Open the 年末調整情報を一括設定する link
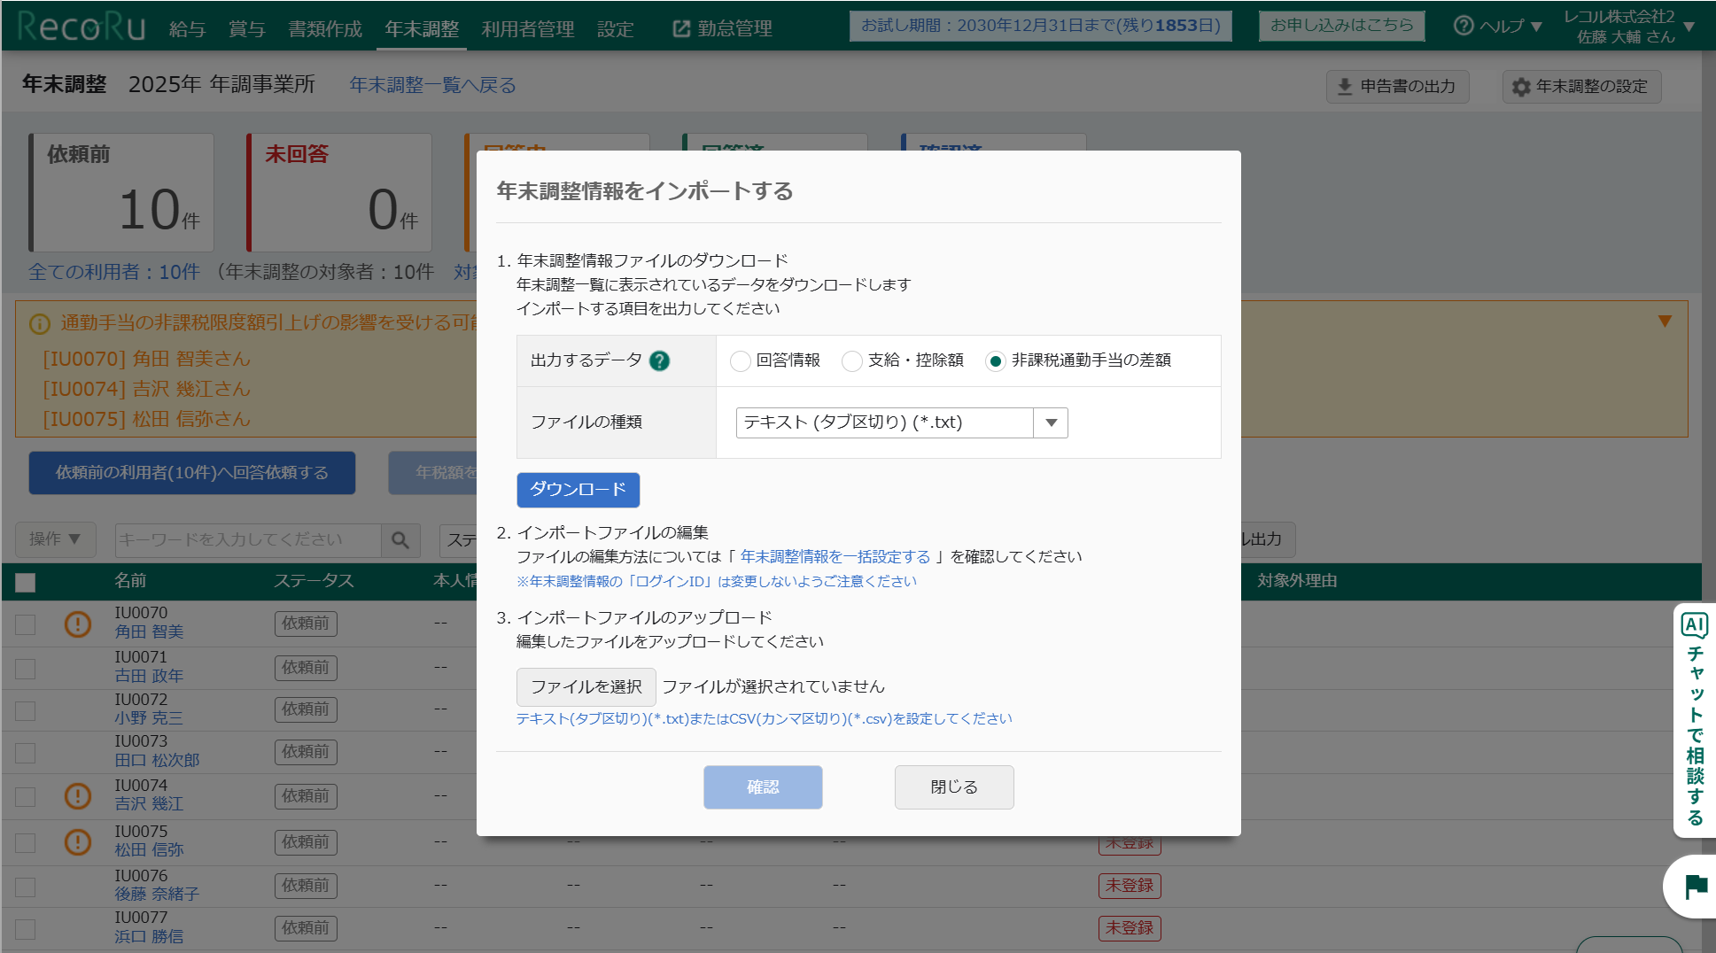The image size is (1716, 953). (x=836, y=556)
